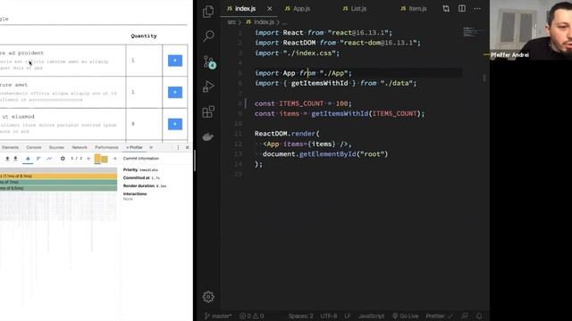
Task: Click Go Live in the status bar
Action: [x=405, y=316]
